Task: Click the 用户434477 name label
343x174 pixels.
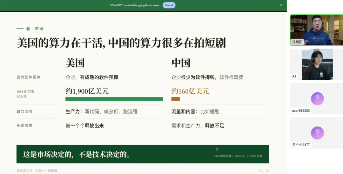Action: pos(301,145)
